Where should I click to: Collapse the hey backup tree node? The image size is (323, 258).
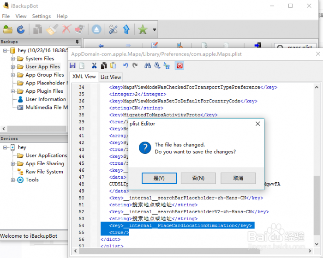[5, 50]
